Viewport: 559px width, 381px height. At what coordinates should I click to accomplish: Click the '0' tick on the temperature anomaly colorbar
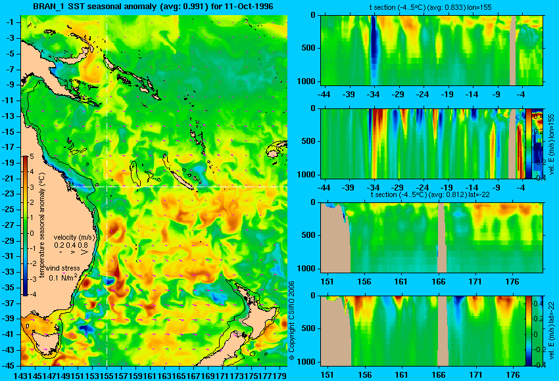coord(32,234)
